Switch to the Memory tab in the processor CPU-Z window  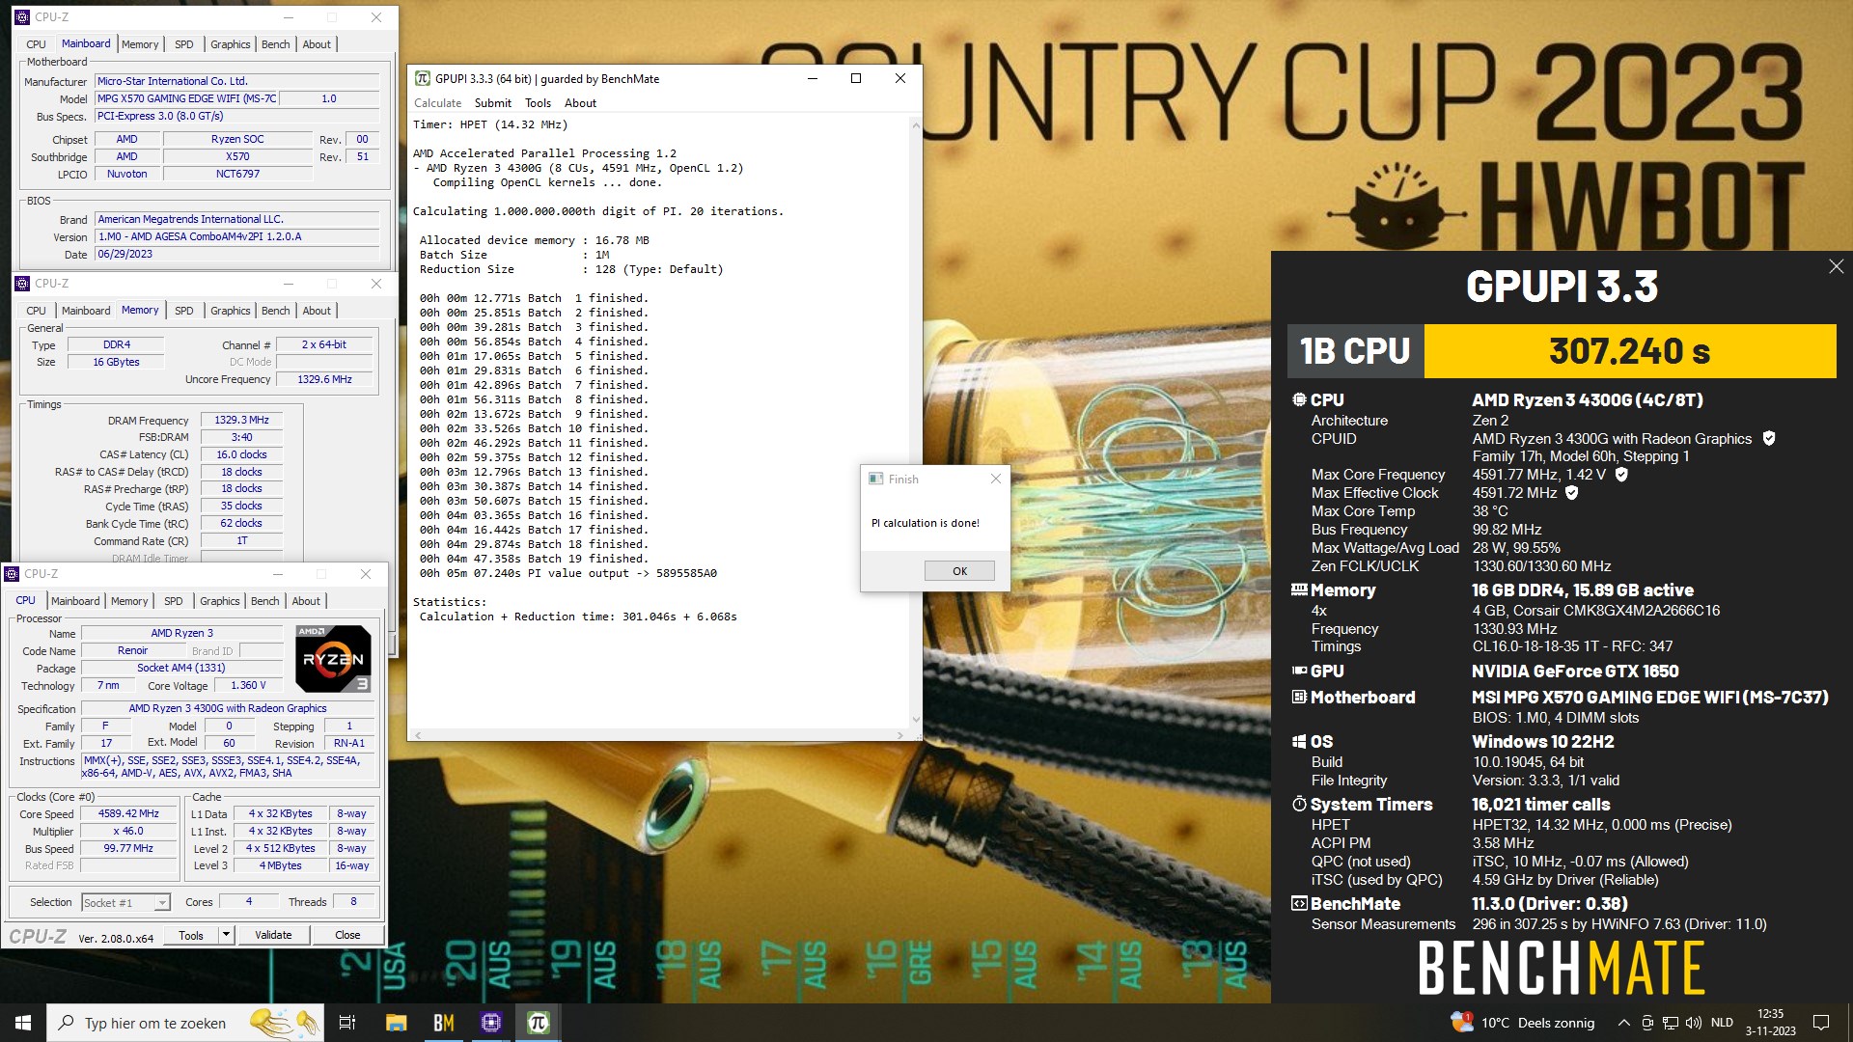pyautogui.click(x=129, y=601)
